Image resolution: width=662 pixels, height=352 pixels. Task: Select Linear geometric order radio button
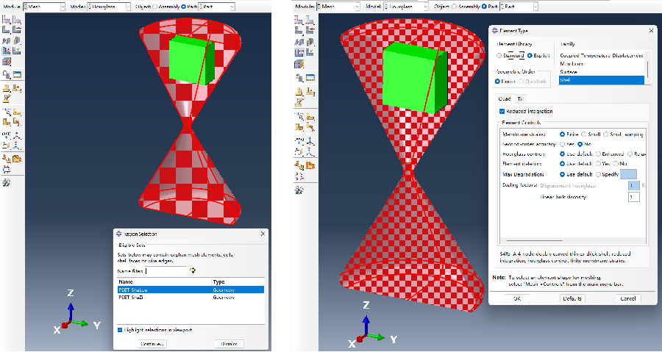coord(497,82)
